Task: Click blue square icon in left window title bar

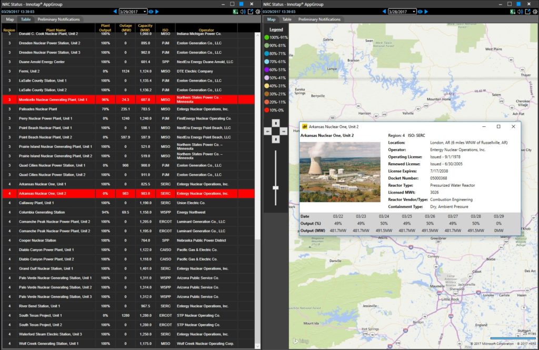Action: [242, 4]
